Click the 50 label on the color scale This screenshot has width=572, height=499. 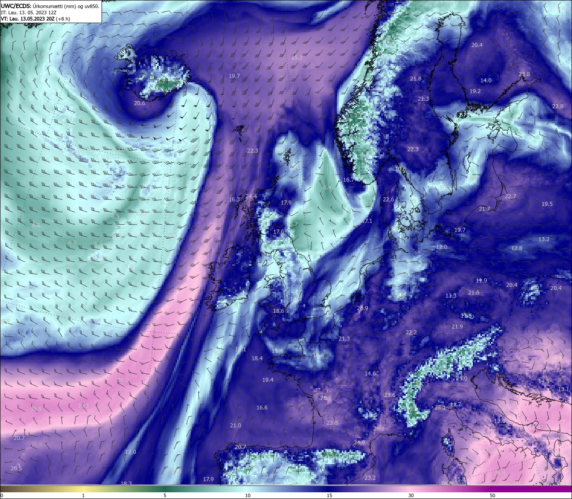pyautogui.click(x=492, y=495)
